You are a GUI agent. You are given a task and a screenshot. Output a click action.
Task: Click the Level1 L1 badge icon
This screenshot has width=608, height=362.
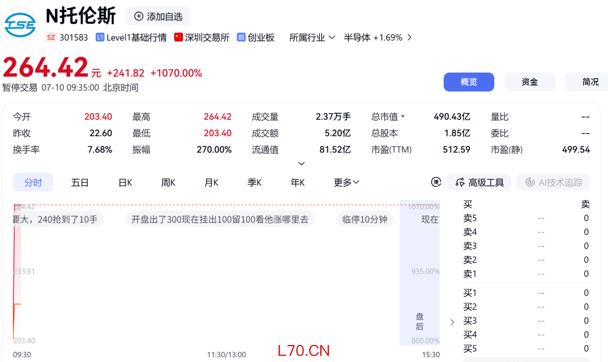click(x=100, y=37)
